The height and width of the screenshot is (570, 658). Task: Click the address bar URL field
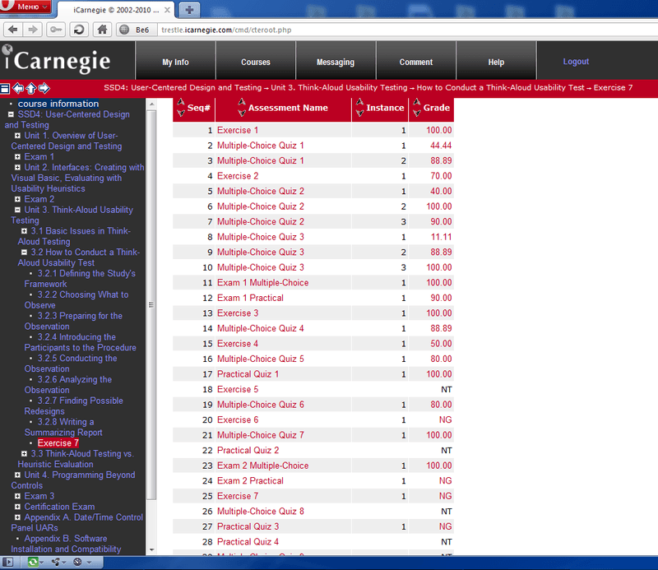click(407, 30)
